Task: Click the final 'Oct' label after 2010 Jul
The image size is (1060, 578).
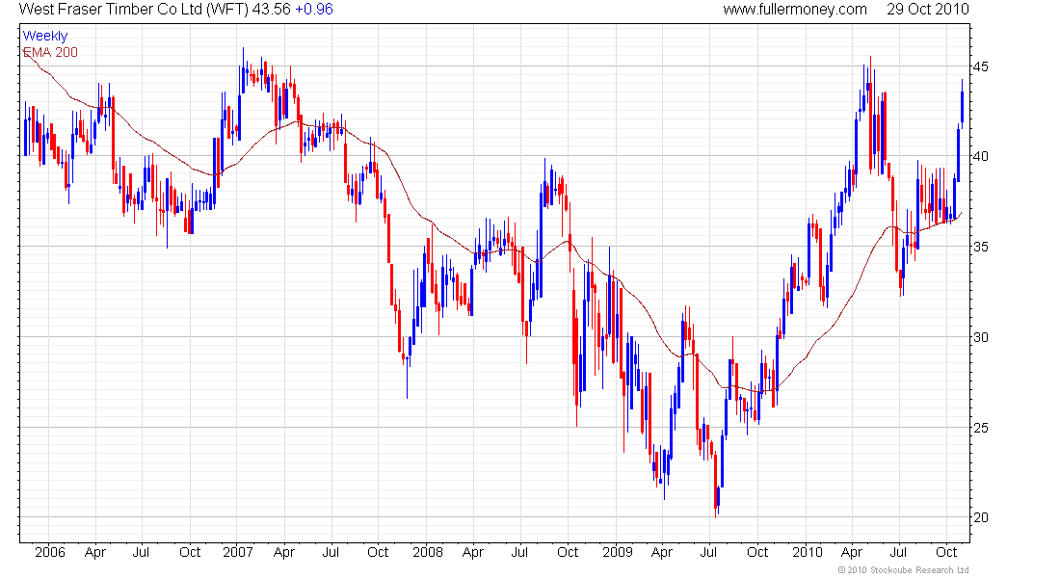Action: pyautogui.click(x=946, y=552)
